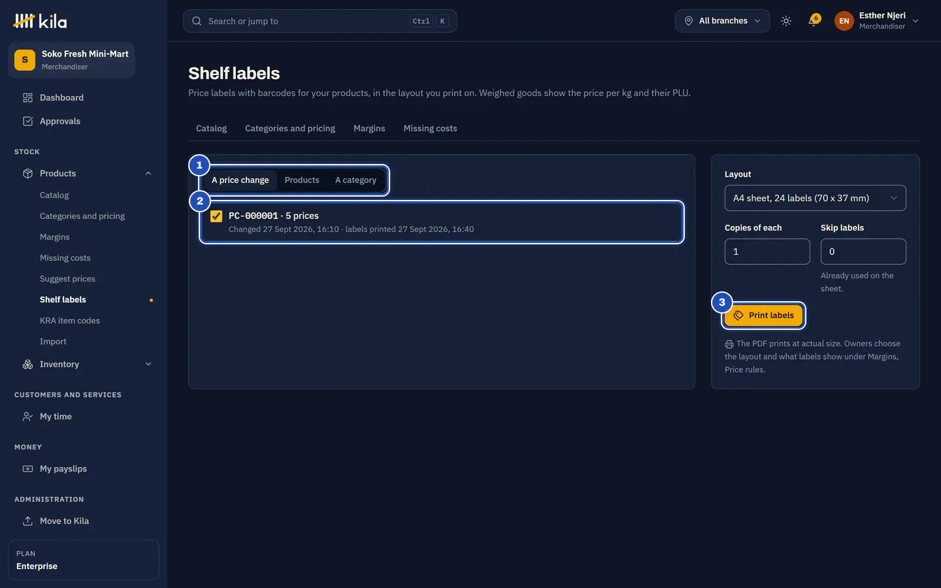Switch to the Margins tab

(369, 129)
